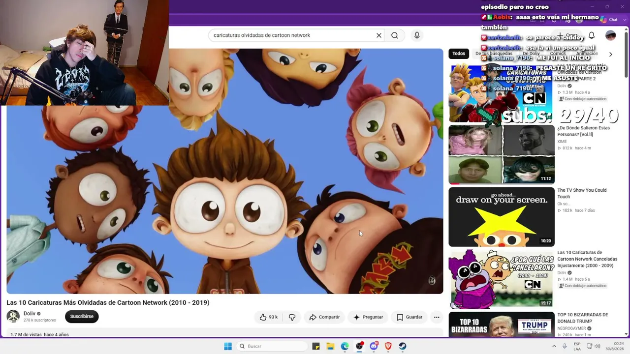Subscribe to Doliv with Suscribirse
630x354 pixels.
[x=82, y=317]
